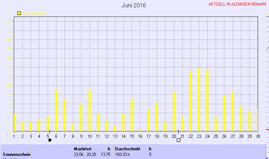Screen dimensions: 269x159
Task: Click the sunshine bar for day 27
Action: coord(233,111)
